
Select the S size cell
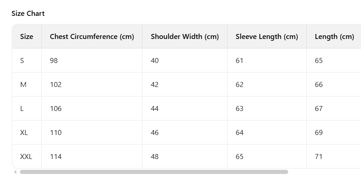tap(22, 60)
